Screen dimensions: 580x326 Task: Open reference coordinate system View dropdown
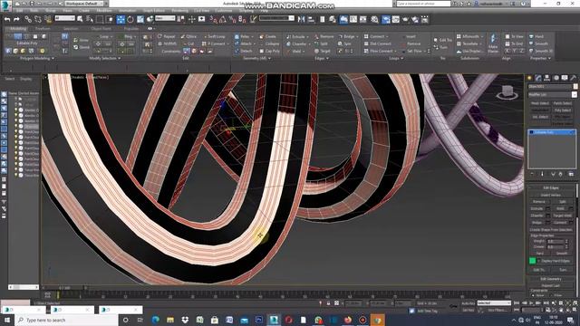pyautogui.click(x=165, y=18)
